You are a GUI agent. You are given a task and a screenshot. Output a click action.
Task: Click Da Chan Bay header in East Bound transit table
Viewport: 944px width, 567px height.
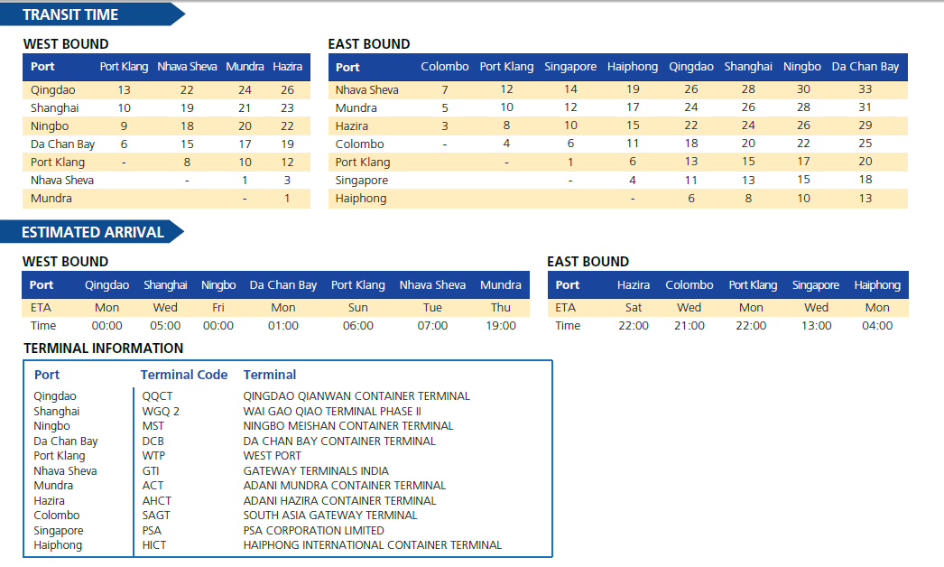click(x=865, y=67)
